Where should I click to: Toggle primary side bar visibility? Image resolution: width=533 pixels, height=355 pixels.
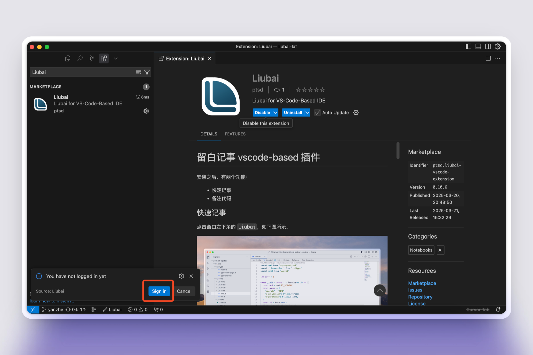(468, 47)
